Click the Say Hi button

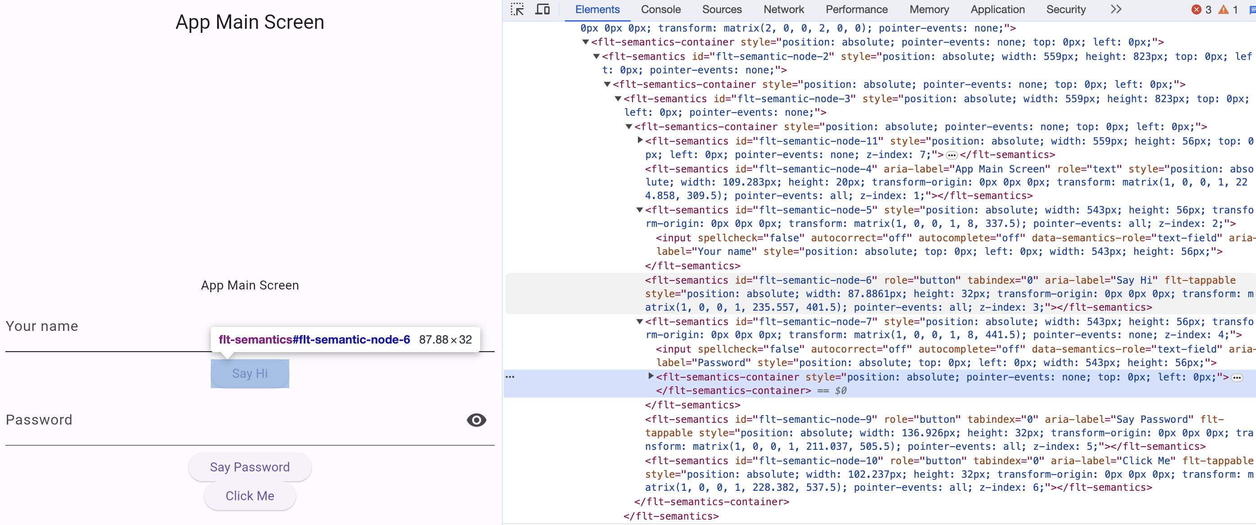coord(250,373)
